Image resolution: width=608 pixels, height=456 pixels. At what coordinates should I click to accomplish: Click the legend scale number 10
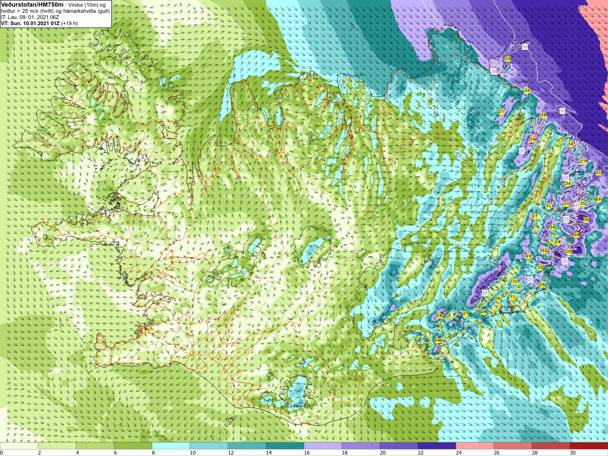click(193, 453)
